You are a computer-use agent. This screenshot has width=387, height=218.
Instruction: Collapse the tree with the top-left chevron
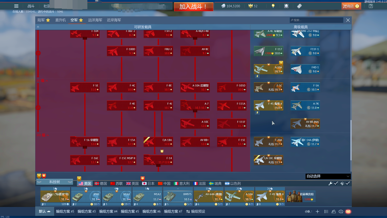point(38,27)
